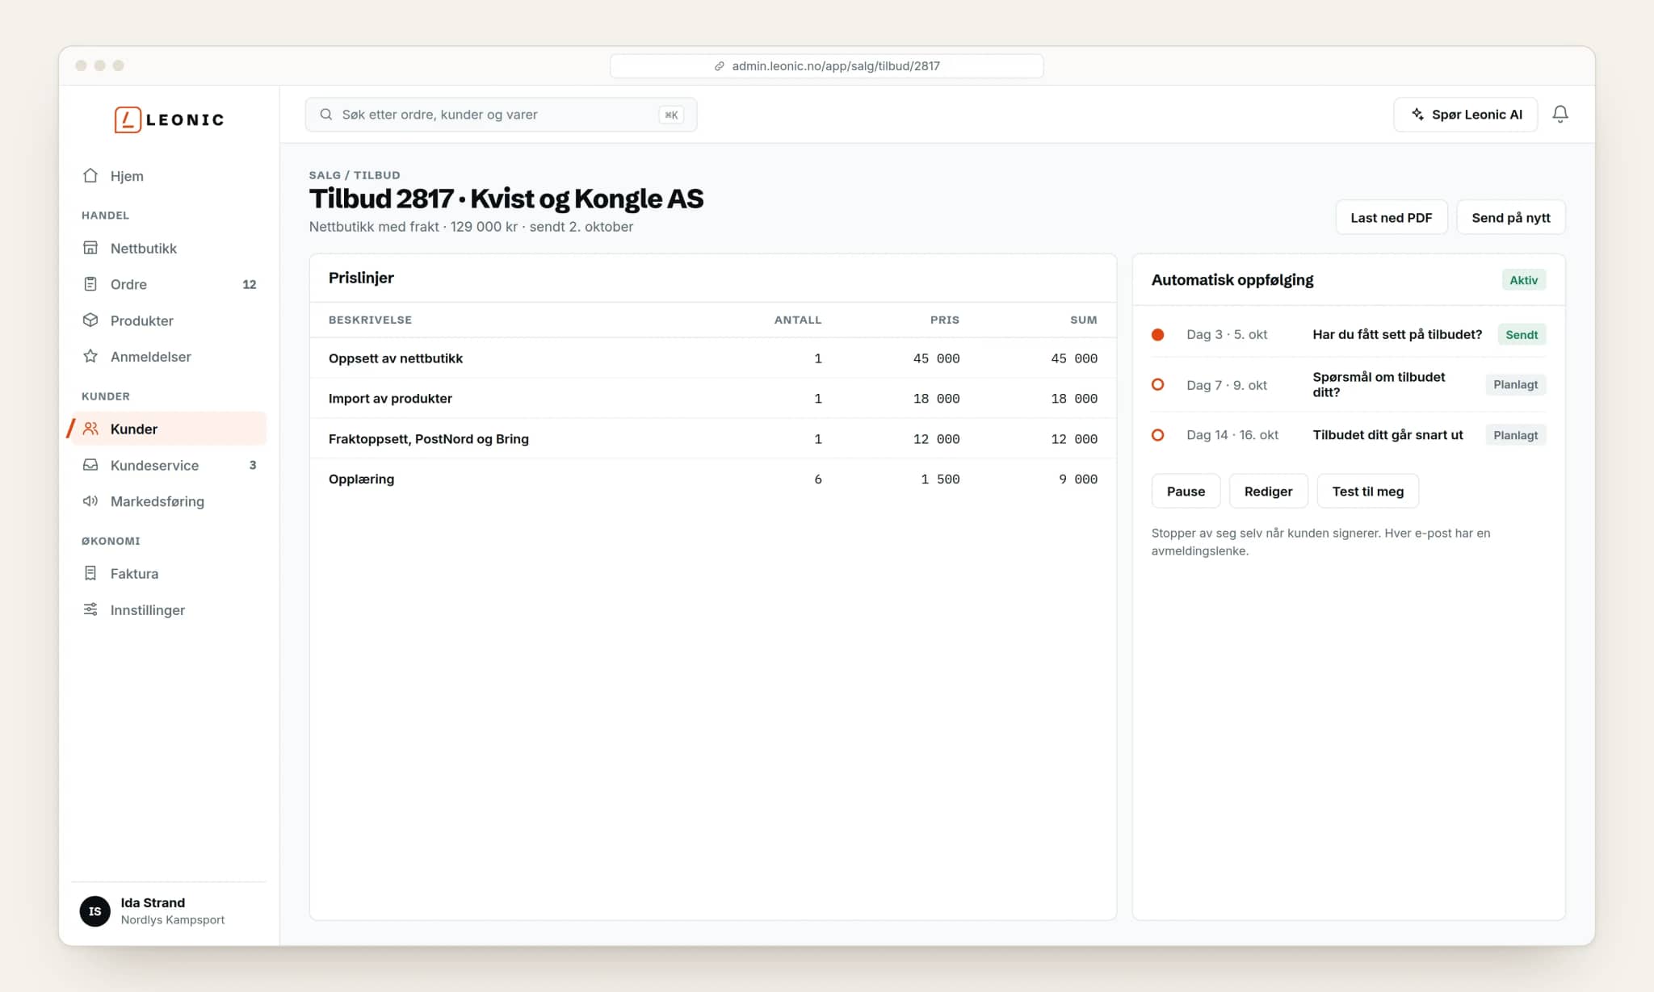The image size is (1654, 992).
Task: Click the Hjem house icon
Action: point(90,176)
